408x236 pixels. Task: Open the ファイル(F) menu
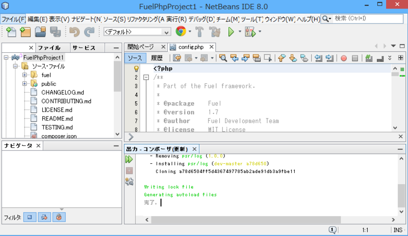coord(13,19)
